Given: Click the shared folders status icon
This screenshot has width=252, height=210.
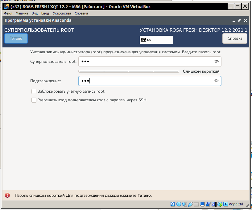Looking at the screenshot, I should tap(196, 204).
